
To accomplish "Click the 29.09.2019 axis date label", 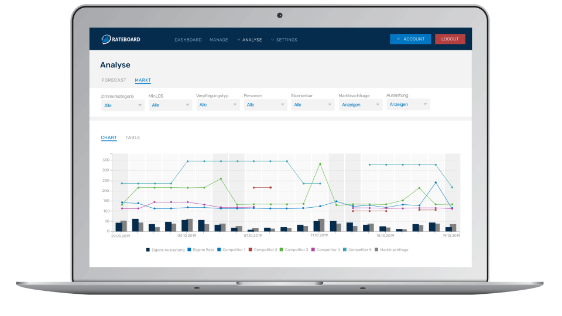I will [x=121, y=236].
